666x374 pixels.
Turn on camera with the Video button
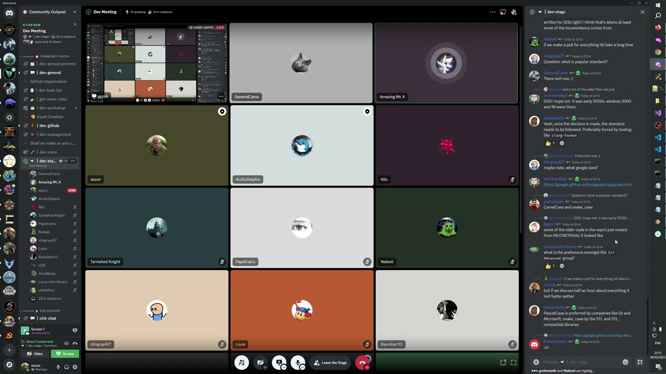pos(35,354)
